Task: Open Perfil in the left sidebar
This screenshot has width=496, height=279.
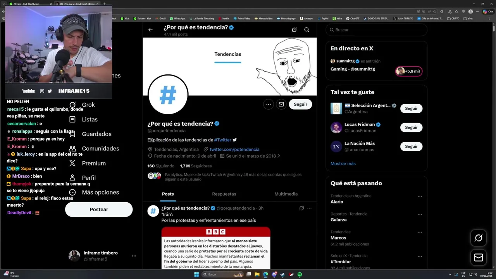Action: 82,177
